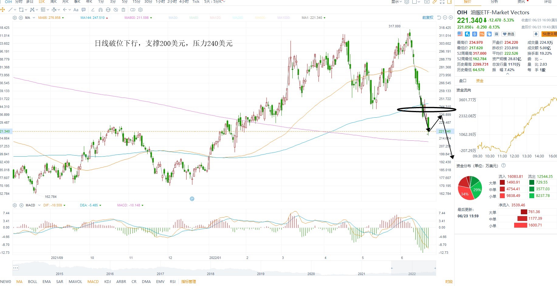Image resolution: width=557 pixels, height=286 pixels.
Task: Toggle the DEA line visibility
Action: (91, 205)
